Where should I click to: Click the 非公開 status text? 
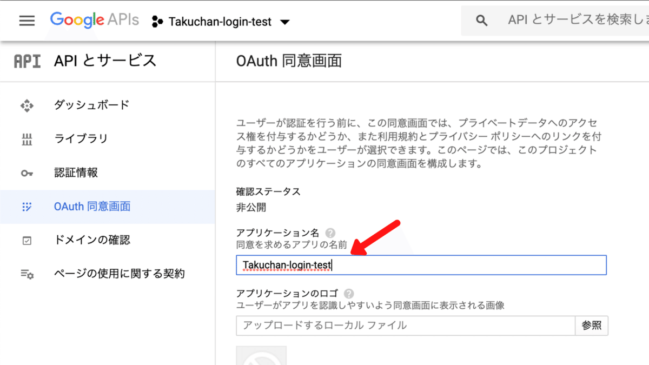point(251,207)
